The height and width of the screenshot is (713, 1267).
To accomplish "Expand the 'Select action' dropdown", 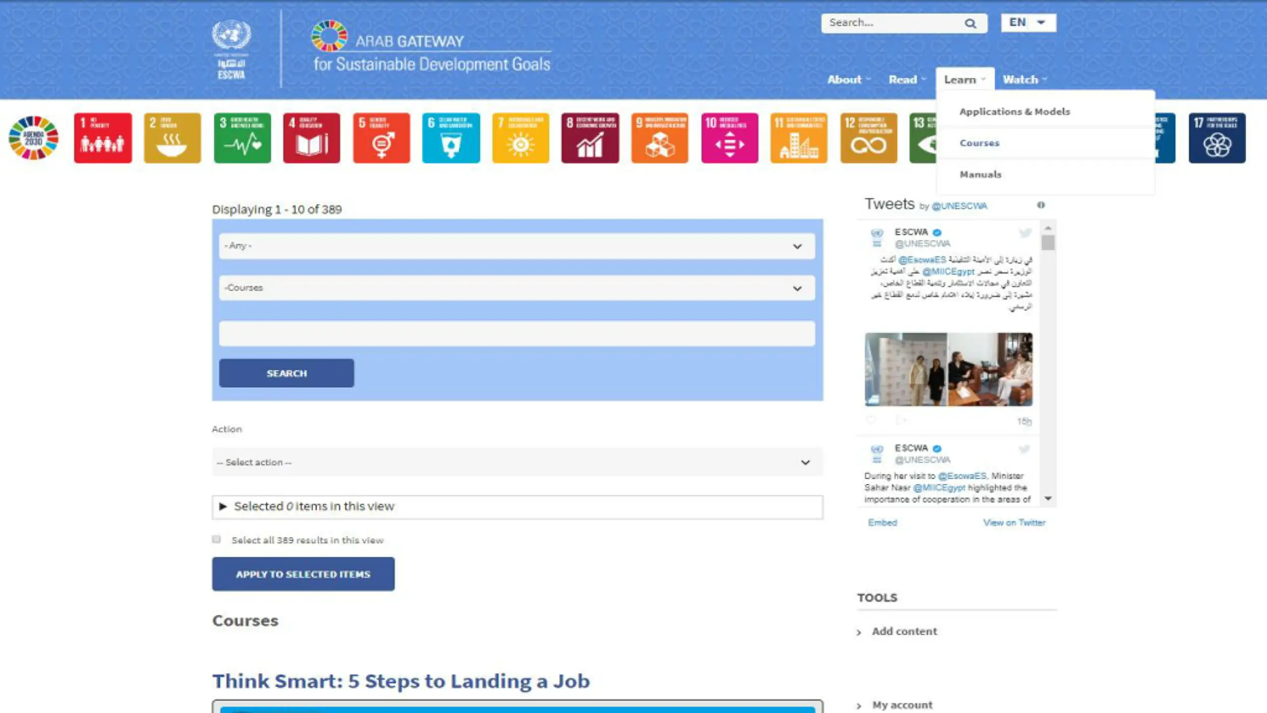I will 517,462.
